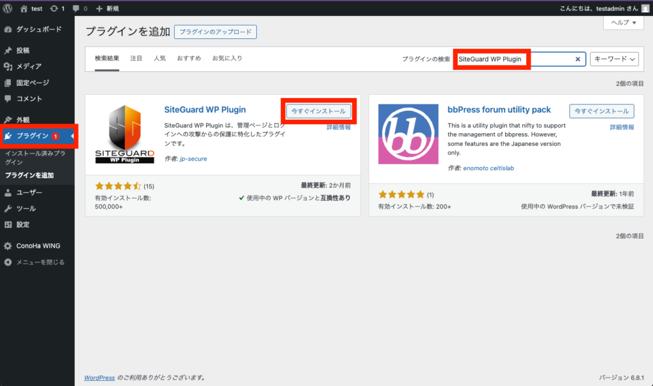Click the 固定ページ pages icon
The height and width of the screenshot is (386, 653).
pyautogui.click(x=8, y=83)
